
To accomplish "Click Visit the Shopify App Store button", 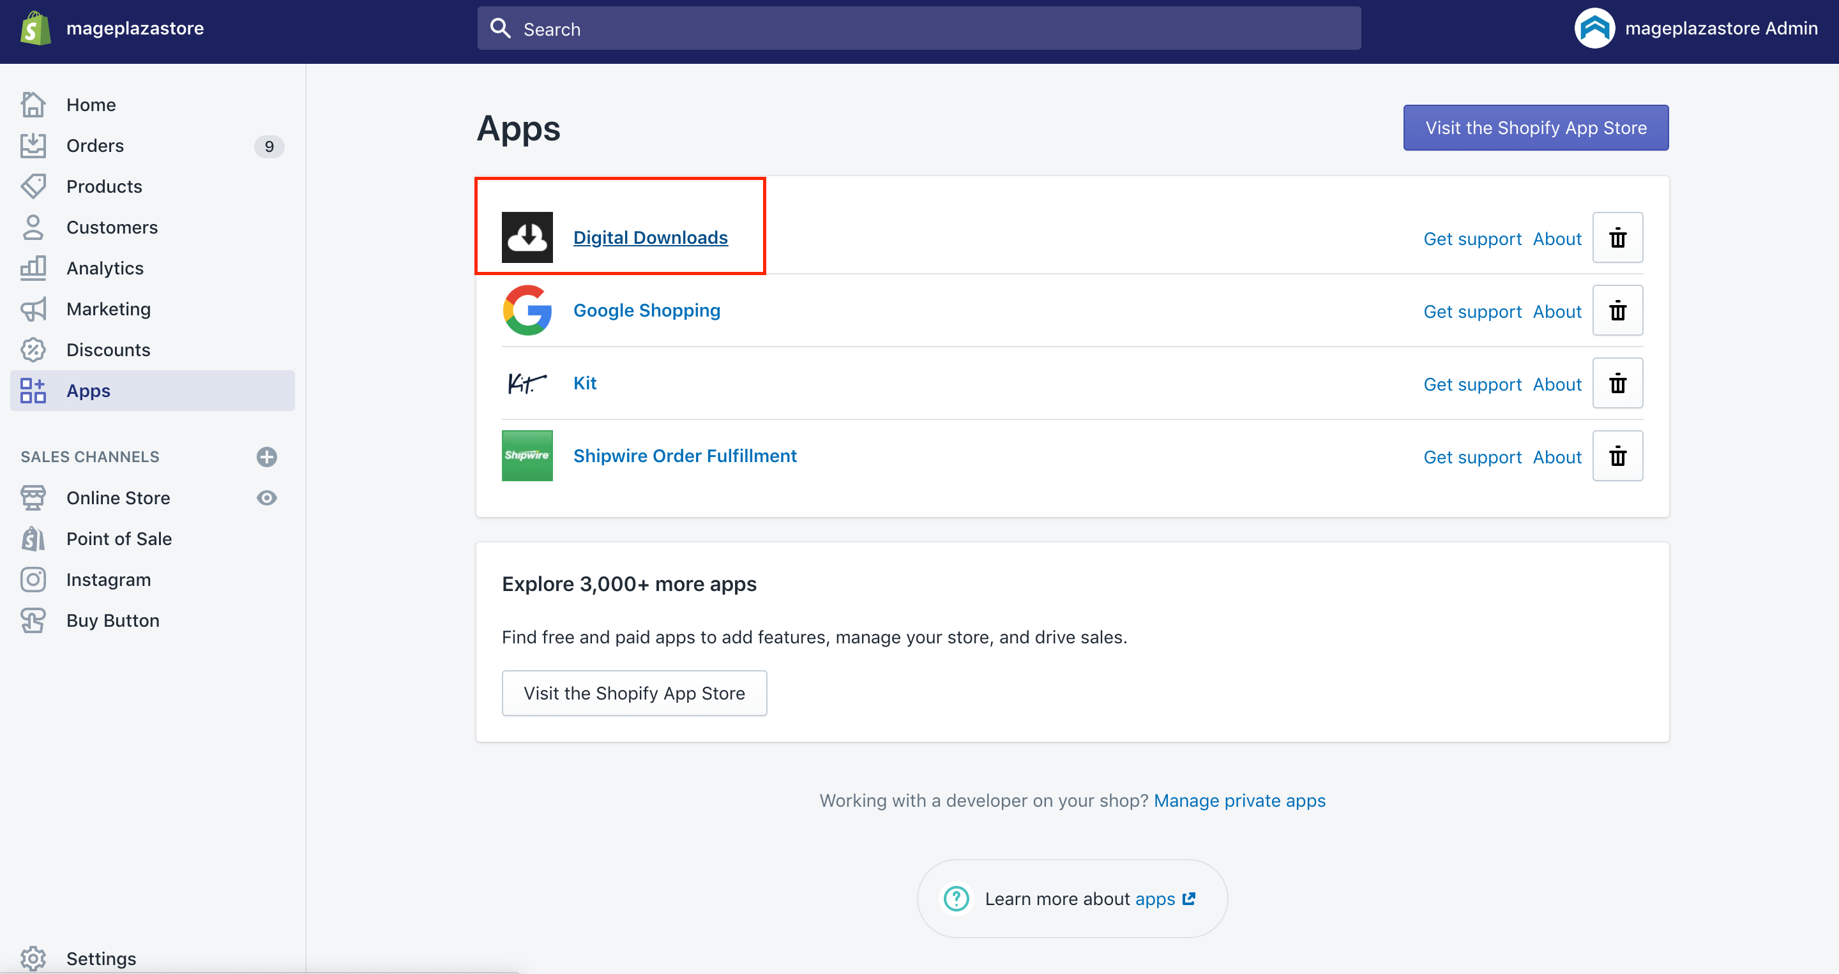I will pos(1535,126).
